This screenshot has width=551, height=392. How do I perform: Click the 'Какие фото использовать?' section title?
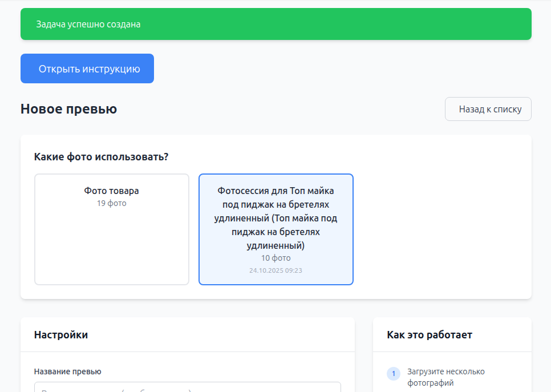[x=101, y=157]
